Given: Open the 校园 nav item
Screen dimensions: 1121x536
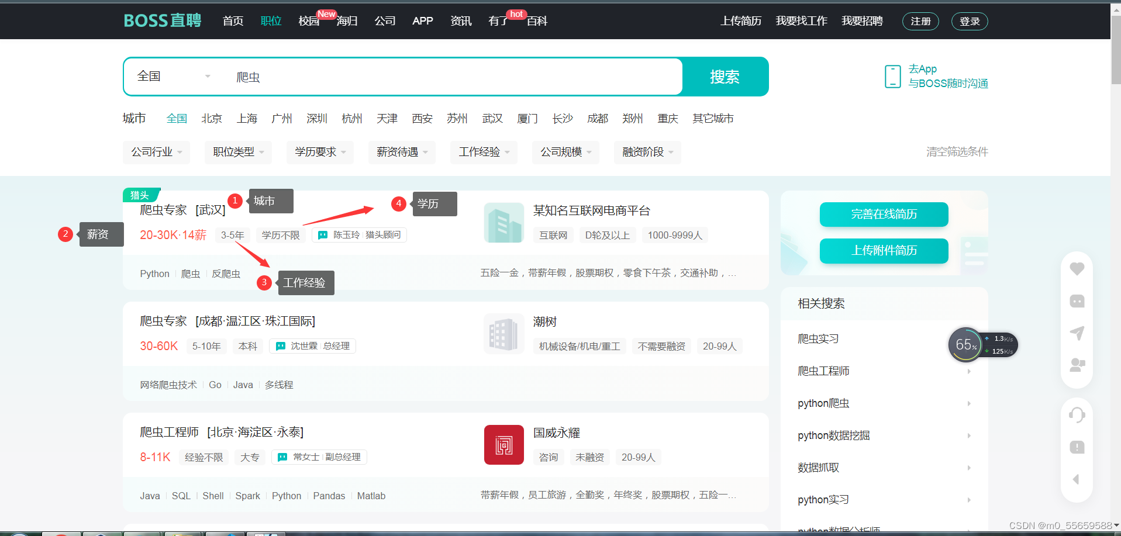Looking at the screenshot, I should (x=309, y=21).
